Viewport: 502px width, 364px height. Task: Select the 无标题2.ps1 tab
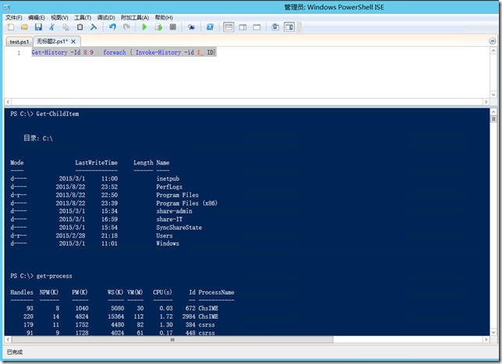pyautogui.click(x=52, y=41)
